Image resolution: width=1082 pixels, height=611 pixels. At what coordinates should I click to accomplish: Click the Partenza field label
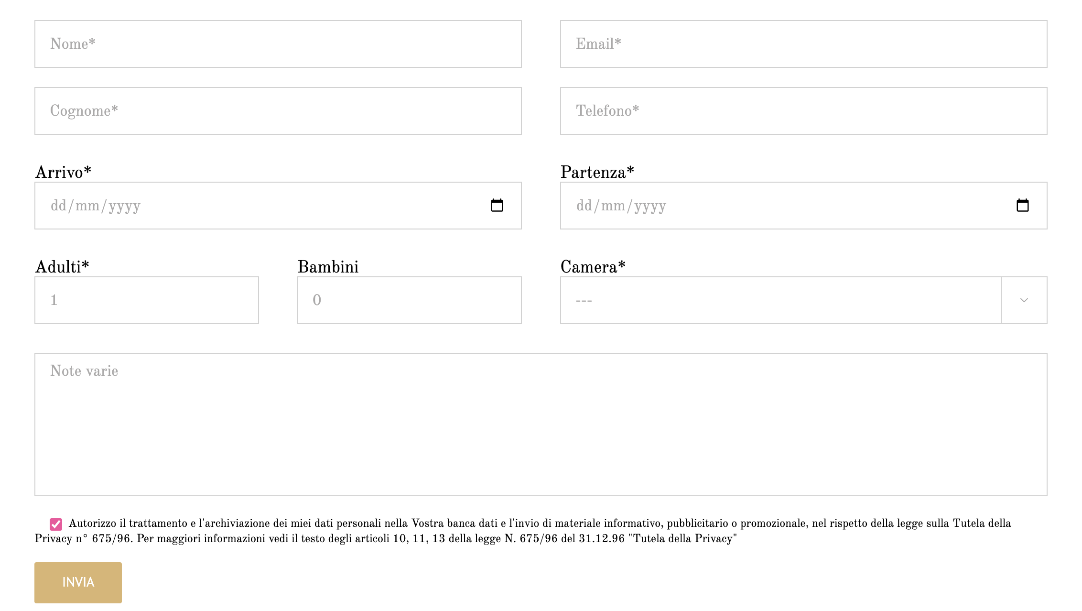click(597, 172)
